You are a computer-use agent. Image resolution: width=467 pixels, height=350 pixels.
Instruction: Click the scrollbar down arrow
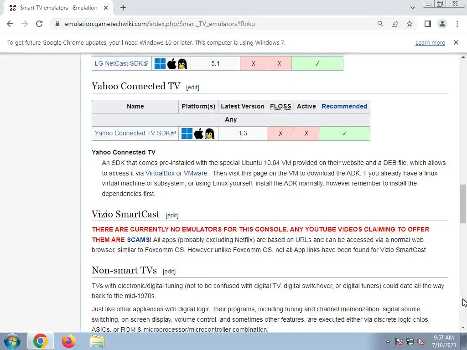[x=463, y=328]
